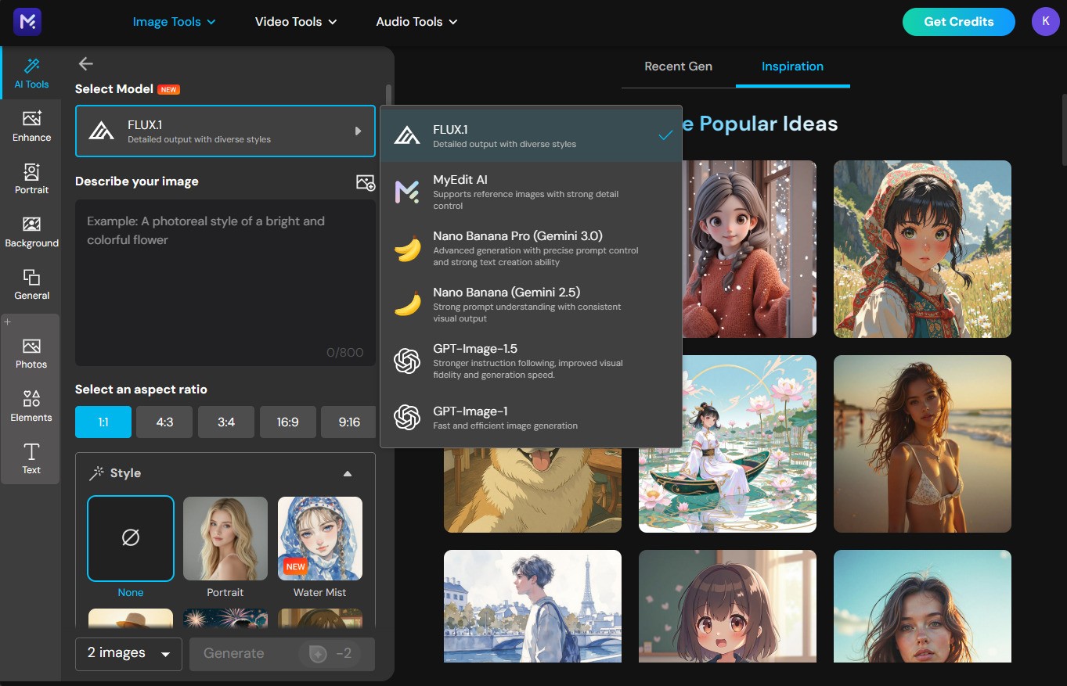This screenshot has width=1067, height=686.
Task: Click the back arrow icon
Action: coord(86,64)
